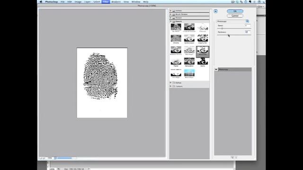The image size is (303, 170).
Task: Pick the Note Paper filter thumbnail
Action: point(189,50)
